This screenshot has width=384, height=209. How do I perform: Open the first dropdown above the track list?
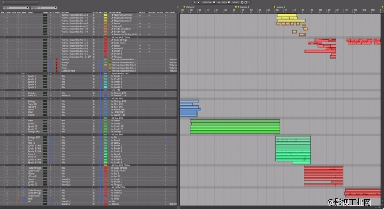tap(16, 8)
